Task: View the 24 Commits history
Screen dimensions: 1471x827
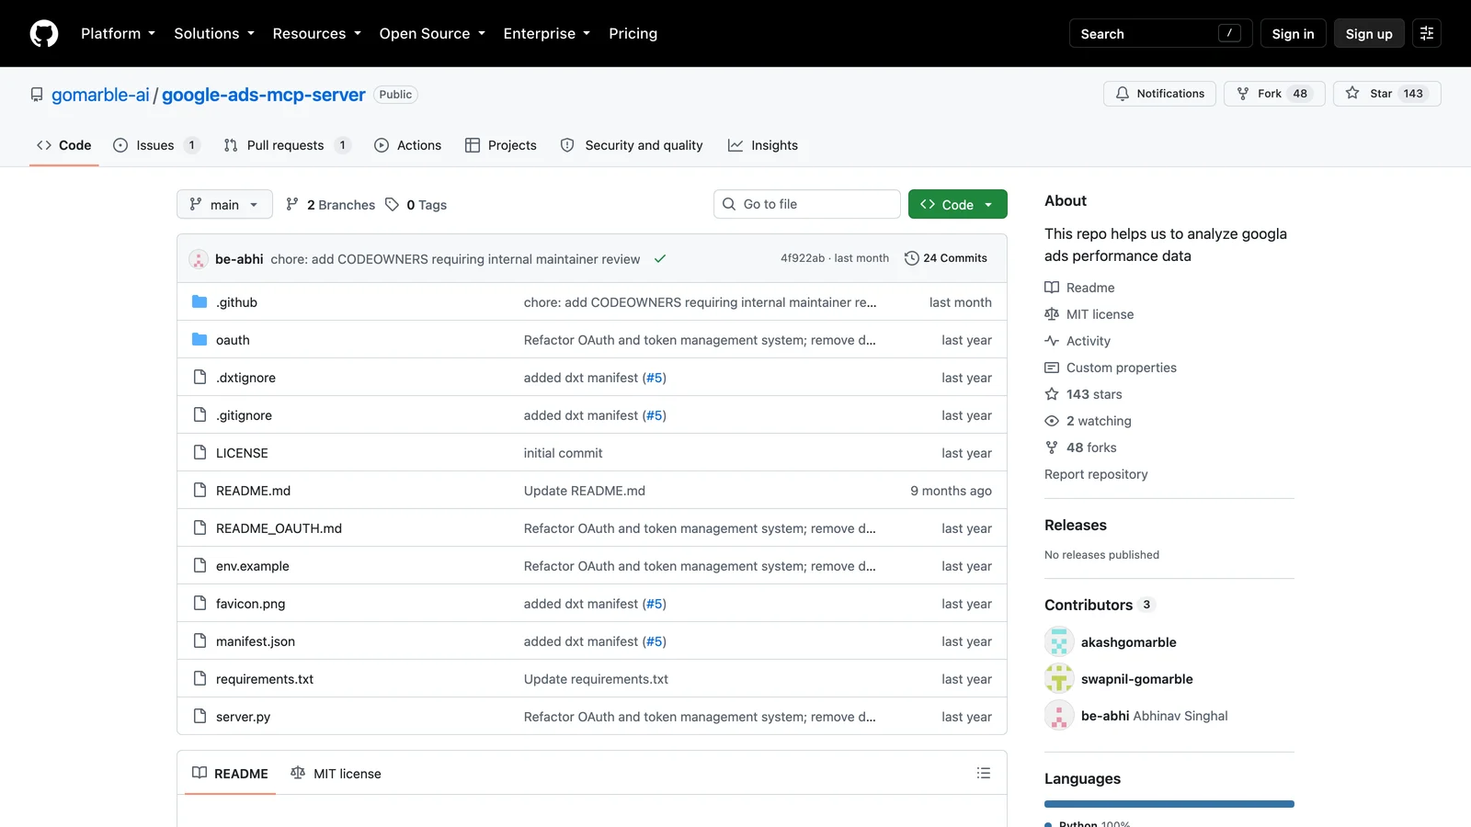Action: tap(946, 258)
